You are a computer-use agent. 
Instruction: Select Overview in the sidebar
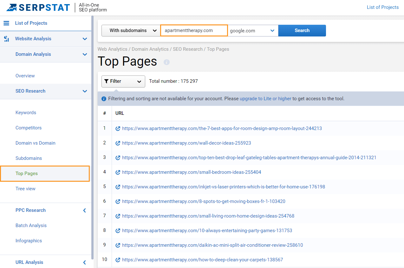(25, 76)
